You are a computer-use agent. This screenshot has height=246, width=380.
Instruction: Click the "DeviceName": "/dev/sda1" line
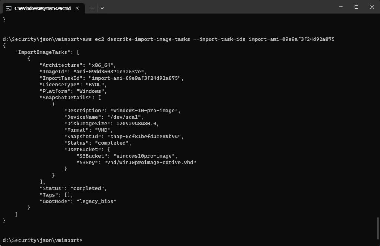coord(104,117)
